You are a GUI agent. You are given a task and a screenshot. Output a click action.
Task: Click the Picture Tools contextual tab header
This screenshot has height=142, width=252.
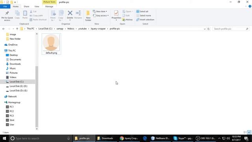point(49,2)
